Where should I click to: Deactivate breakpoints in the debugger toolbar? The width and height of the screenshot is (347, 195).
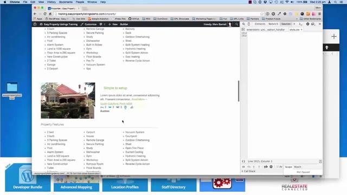coord(266,167)
